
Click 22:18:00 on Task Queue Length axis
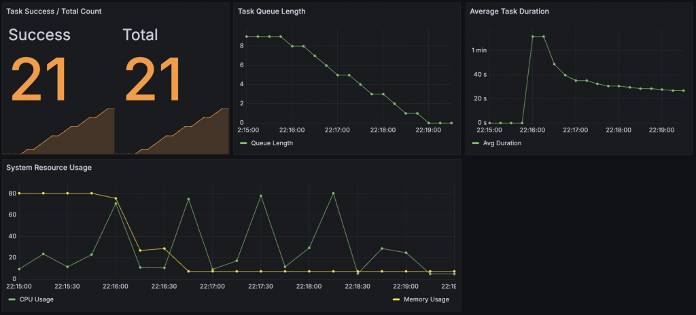pyautogui.click(x=383, y=130)
